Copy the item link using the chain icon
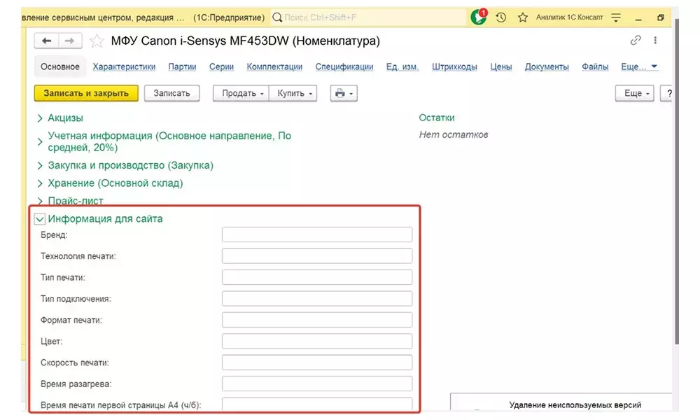 [x=636, y=41]
